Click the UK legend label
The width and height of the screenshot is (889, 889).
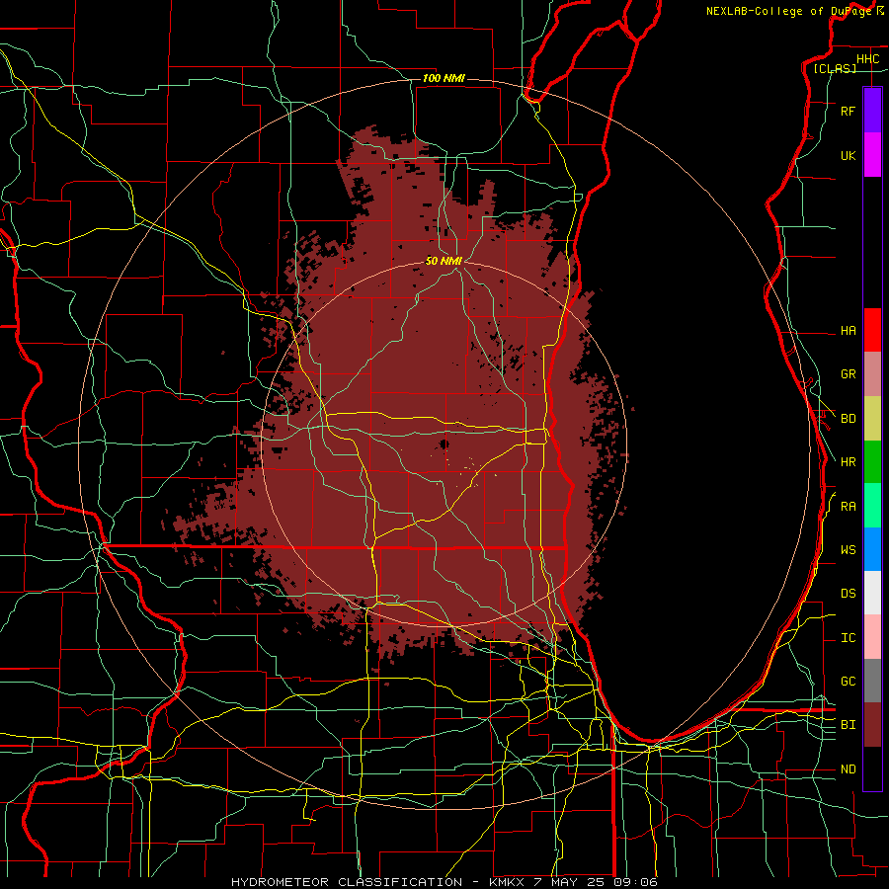[x=848, y=155]
